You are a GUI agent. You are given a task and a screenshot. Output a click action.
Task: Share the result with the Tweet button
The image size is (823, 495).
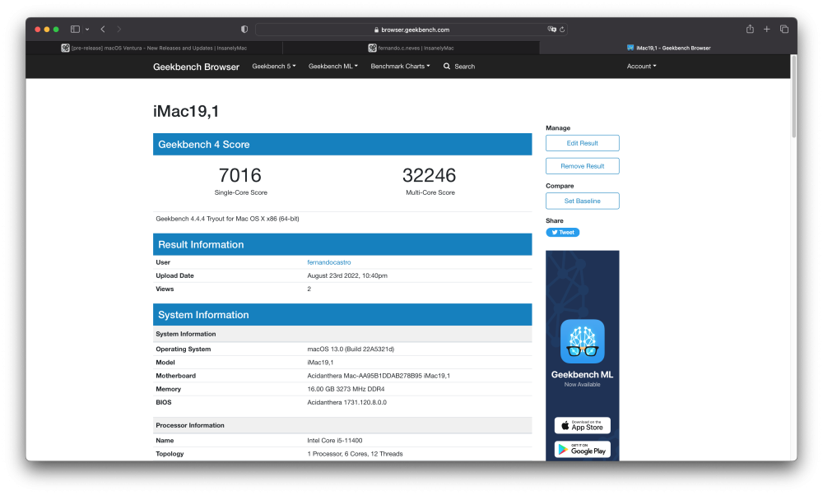coord(563,233)
